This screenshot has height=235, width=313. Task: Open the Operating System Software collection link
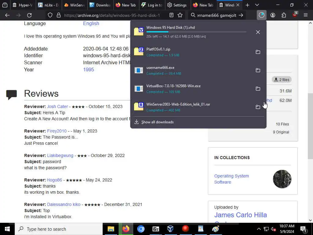point(232,179)
